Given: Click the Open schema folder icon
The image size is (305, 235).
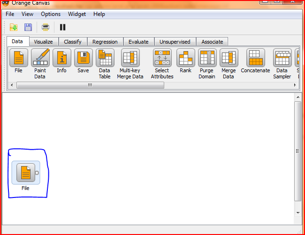Looking at the screenshot, I should point(14,27).
